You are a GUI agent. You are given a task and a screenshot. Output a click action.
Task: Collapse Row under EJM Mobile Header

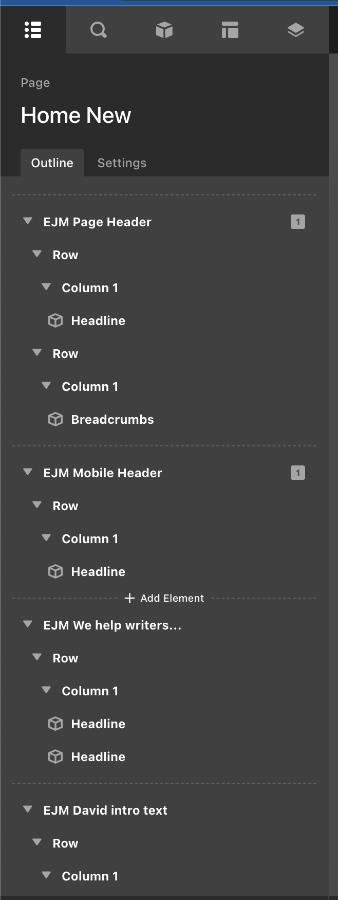37,506
